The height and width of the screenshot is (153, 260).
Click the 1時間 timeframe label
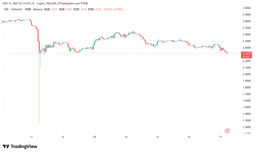pyautogui.click(x=28, y=9)
